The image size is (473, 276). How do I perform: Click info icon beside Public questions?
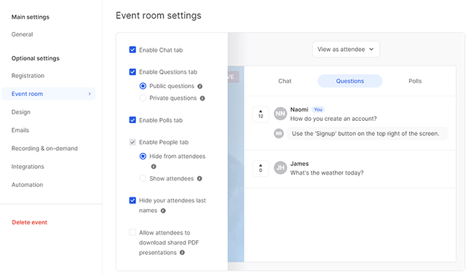tap(199, 87)
